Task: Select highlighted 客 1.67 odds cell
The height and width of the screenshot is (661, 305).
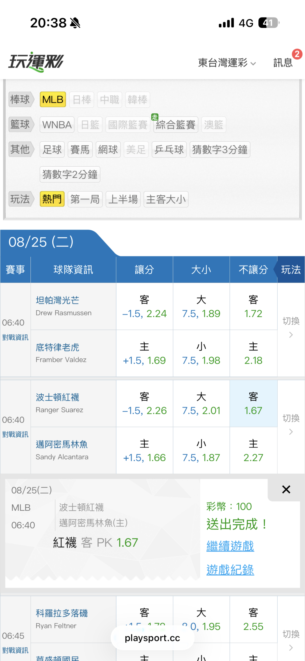Action: click(253, 403)
